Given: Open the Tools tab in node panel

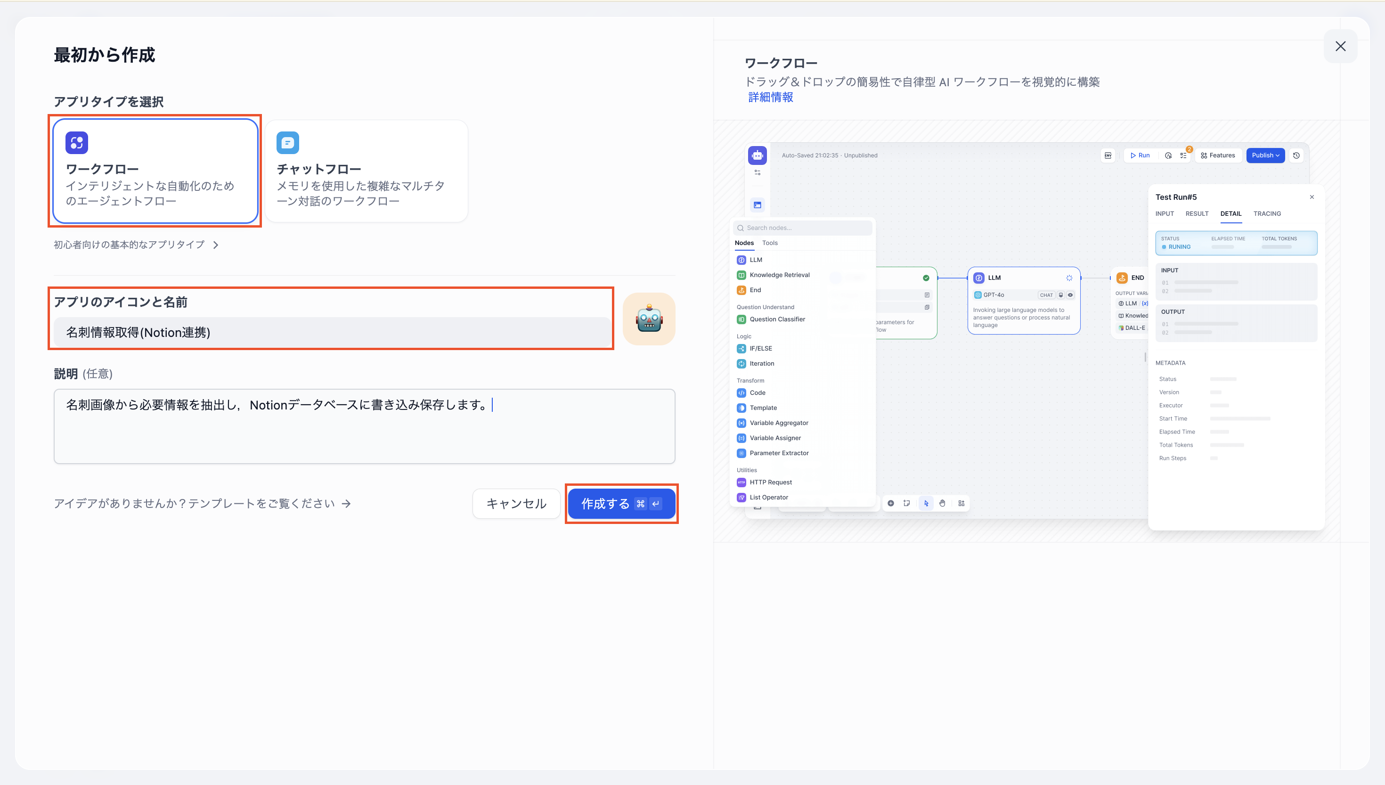Looking at the screenshot, I should coord(770,243).
